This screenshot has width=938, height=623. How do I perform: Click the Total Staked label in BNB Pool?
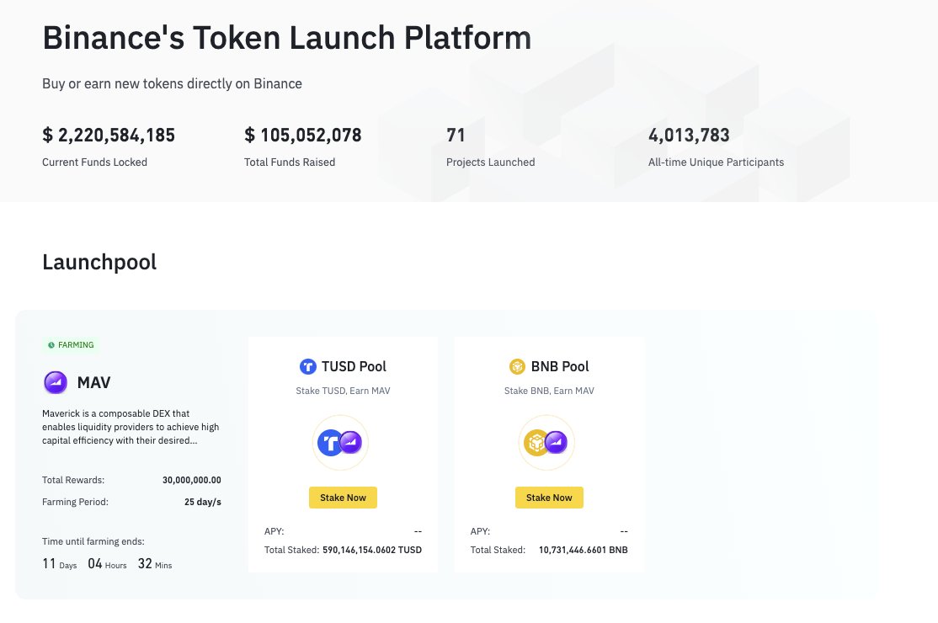coord(498,550)
